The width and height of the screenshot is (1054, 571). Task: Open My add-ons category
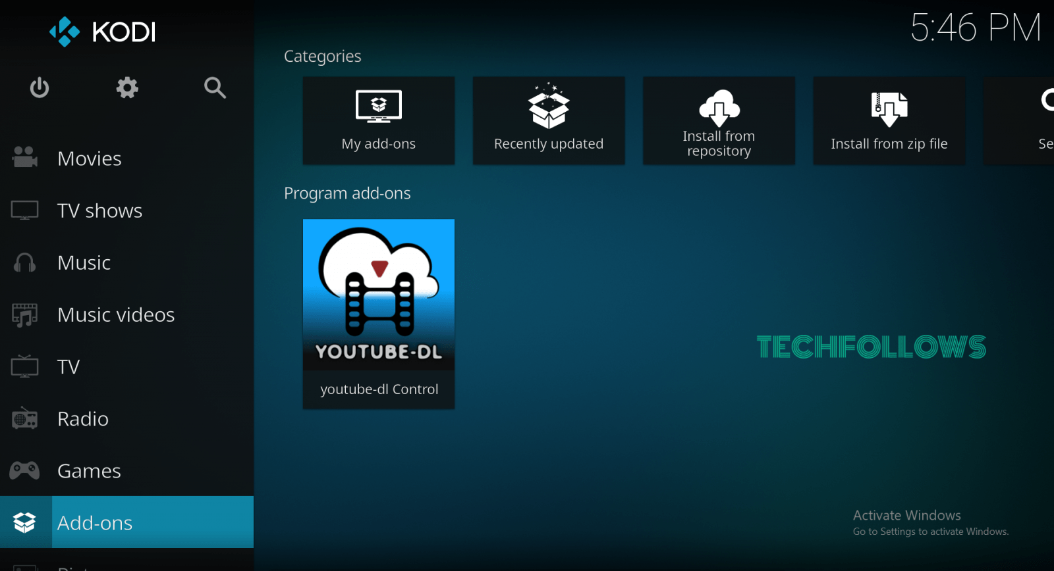pos(379,120)
